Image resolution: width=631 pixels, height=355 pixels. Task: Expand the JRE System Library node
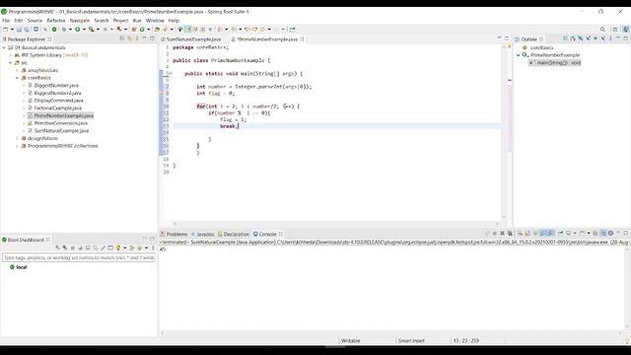[11, 55]
